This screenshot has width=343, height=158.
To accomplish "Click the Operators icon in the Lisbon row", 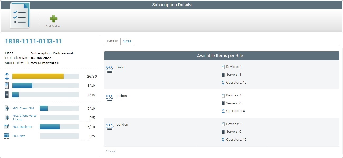I will coord(223,111).
